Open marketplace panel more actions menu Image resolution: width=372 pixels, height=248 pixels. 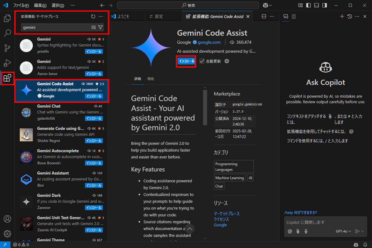click(x=101, y=16)
